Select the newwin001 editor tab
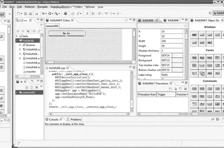 click(52, 26)
